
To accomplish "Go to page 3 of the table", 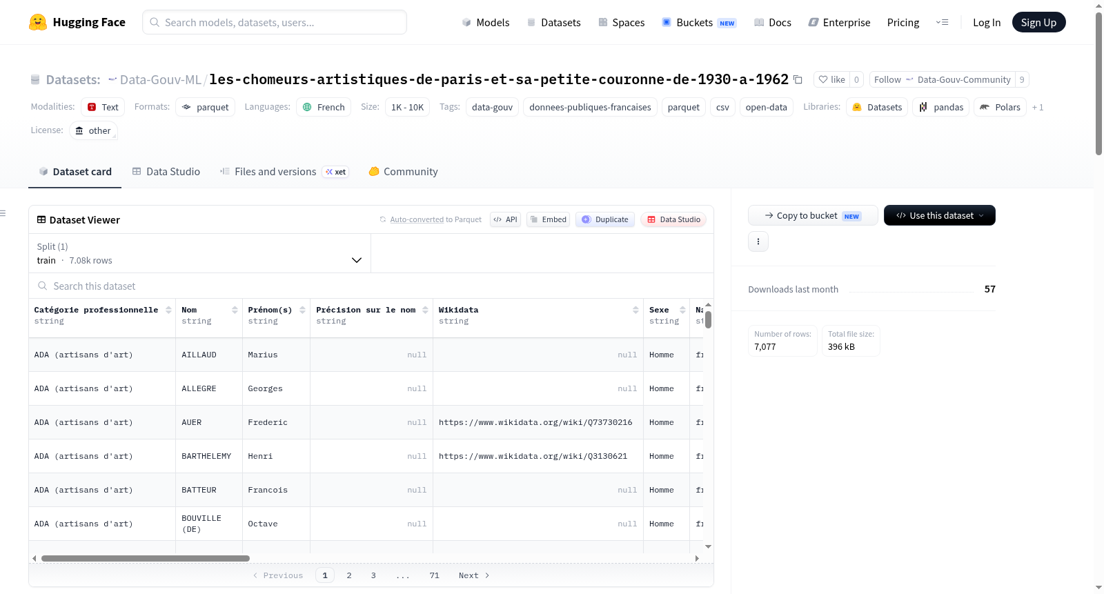I will click(x=373, y=575).
